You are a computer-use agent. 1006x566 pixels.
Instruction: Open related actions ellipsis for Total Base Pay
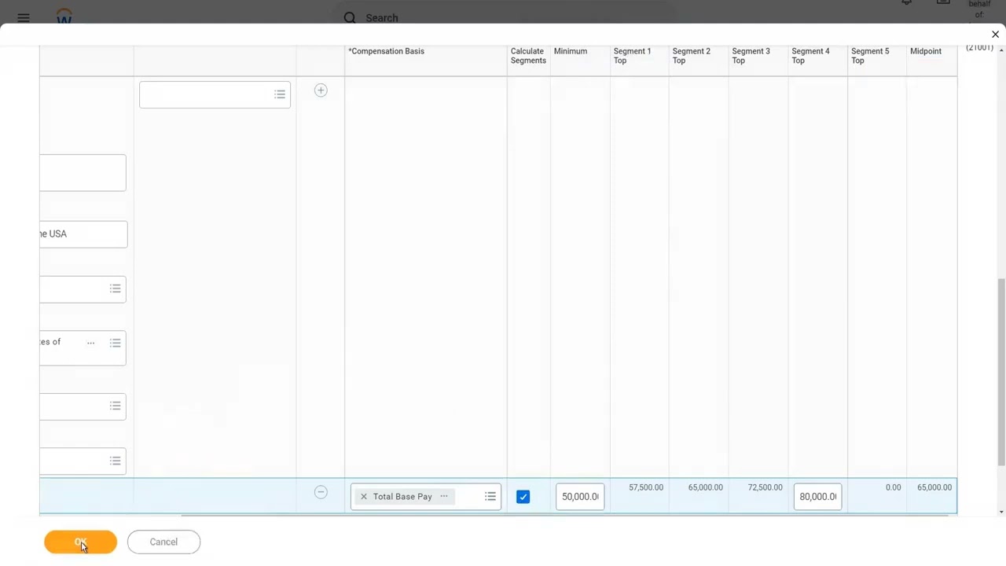click(x=444, y=496)
